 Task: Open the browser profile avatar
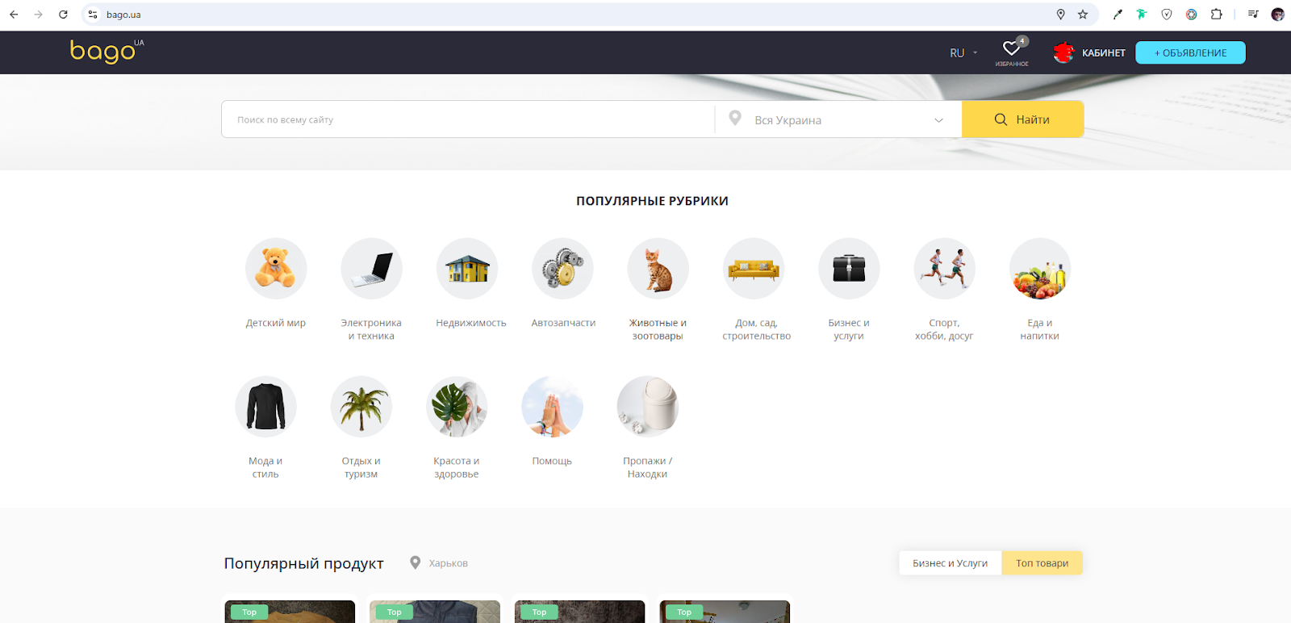1277,15
